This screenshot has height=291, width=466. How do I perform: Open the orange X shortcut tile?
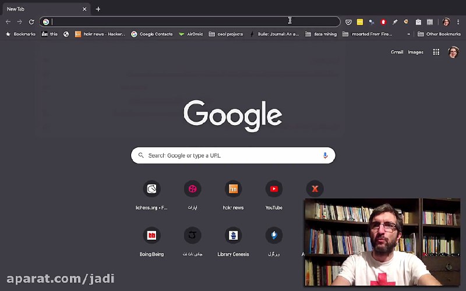tap(315, 189)
